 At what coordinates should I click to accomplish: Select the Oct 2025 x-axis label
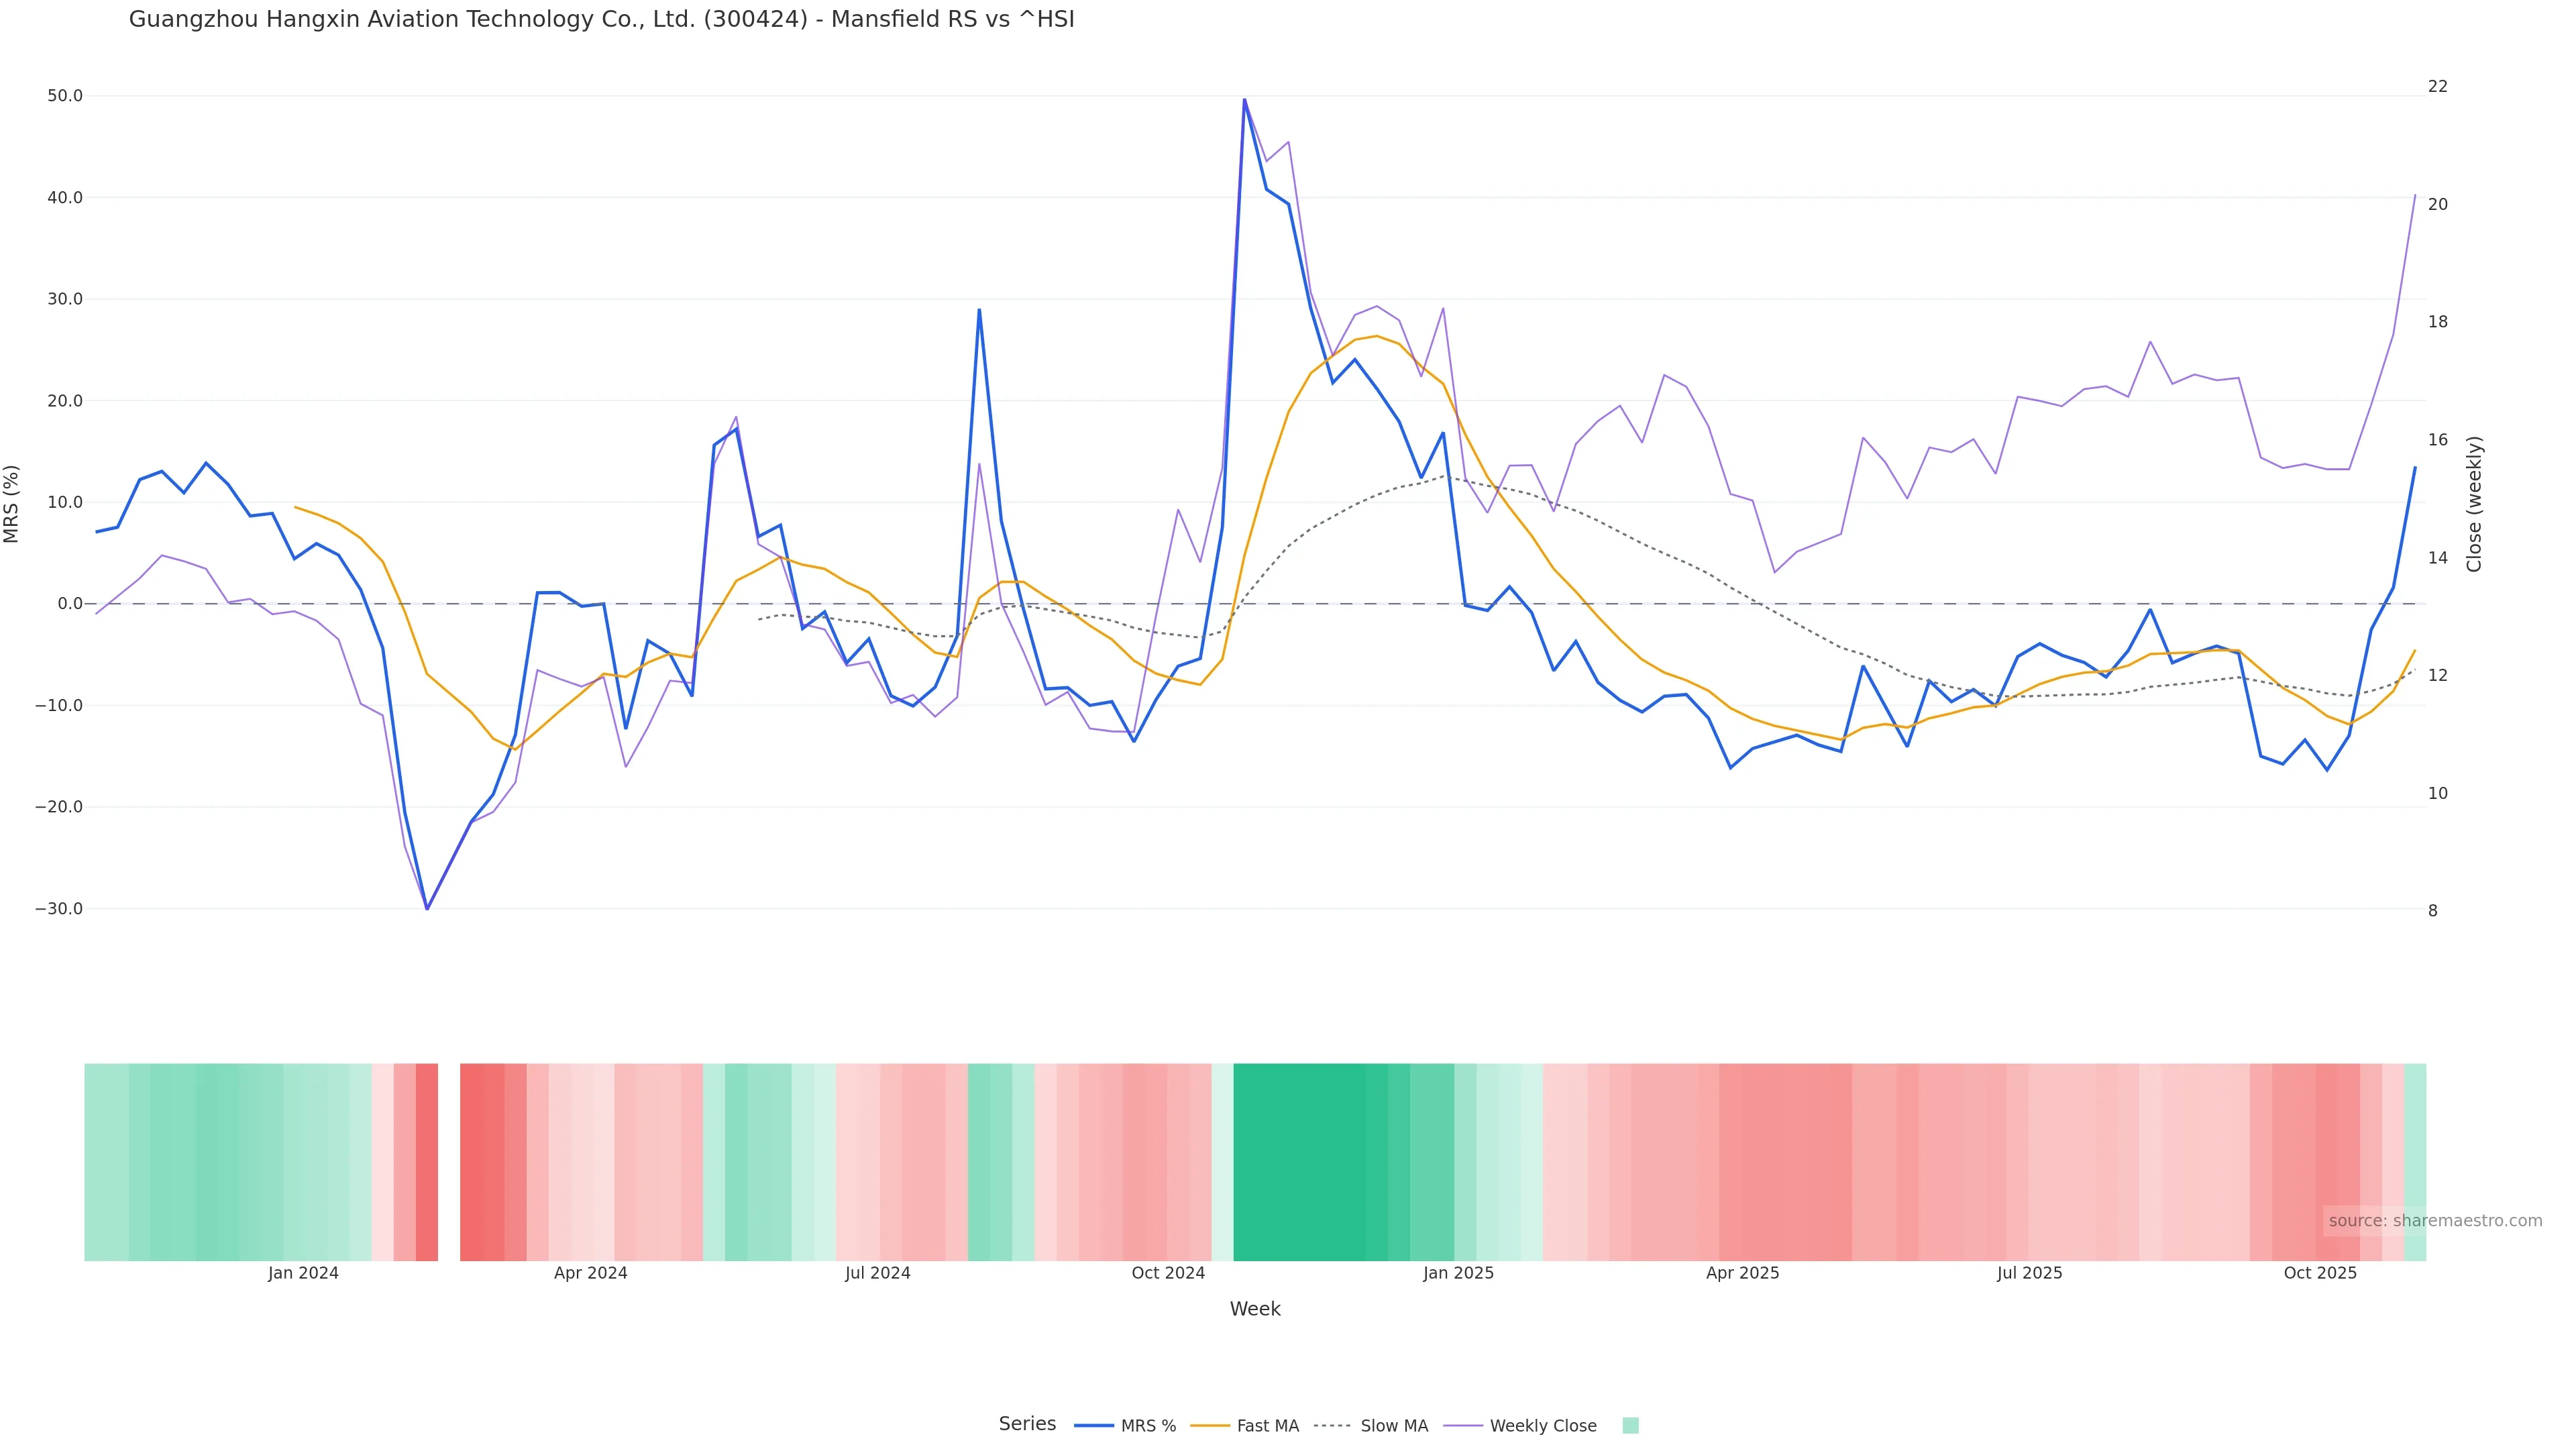(2320, 1273)
